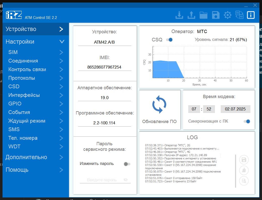The image size is (262, 200).
Task: Click the Дополнительно menu label
Action: tap(26, 157)
